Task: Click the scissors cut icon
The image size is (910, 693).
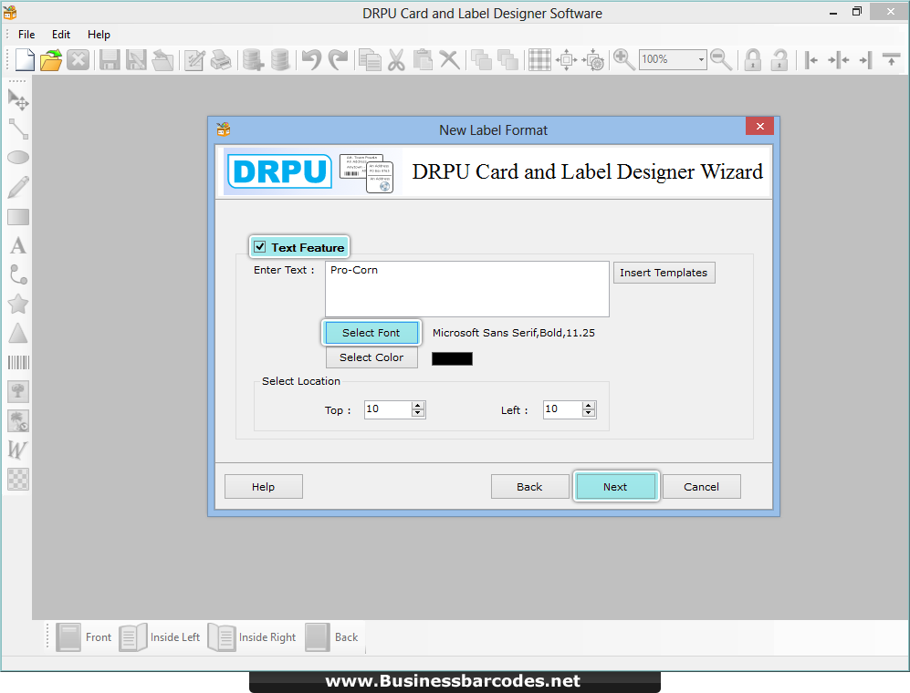Action: coord(396,60)
